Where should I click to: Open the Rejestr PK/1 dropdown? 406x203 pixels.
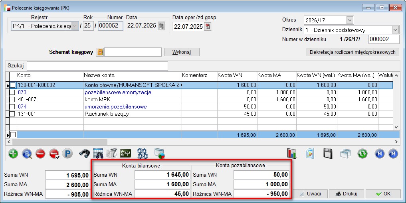coord(75,26)
